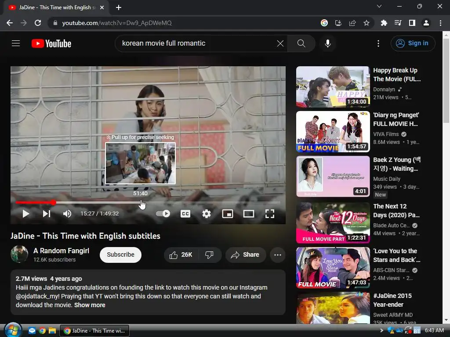This screenshot has height=337, width=450.
Task: Close the JaDine tab
Action: click(102, 7)
